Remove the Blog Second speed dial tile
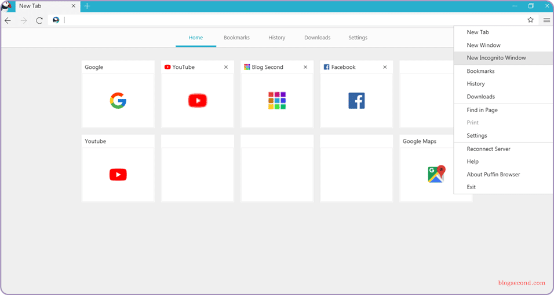Screen dimensions: 554x295 coord(305,67)
